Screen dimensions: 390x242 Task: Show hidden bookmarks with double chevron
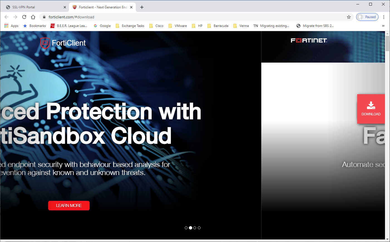pyautogui.click(x=383, y=26)
